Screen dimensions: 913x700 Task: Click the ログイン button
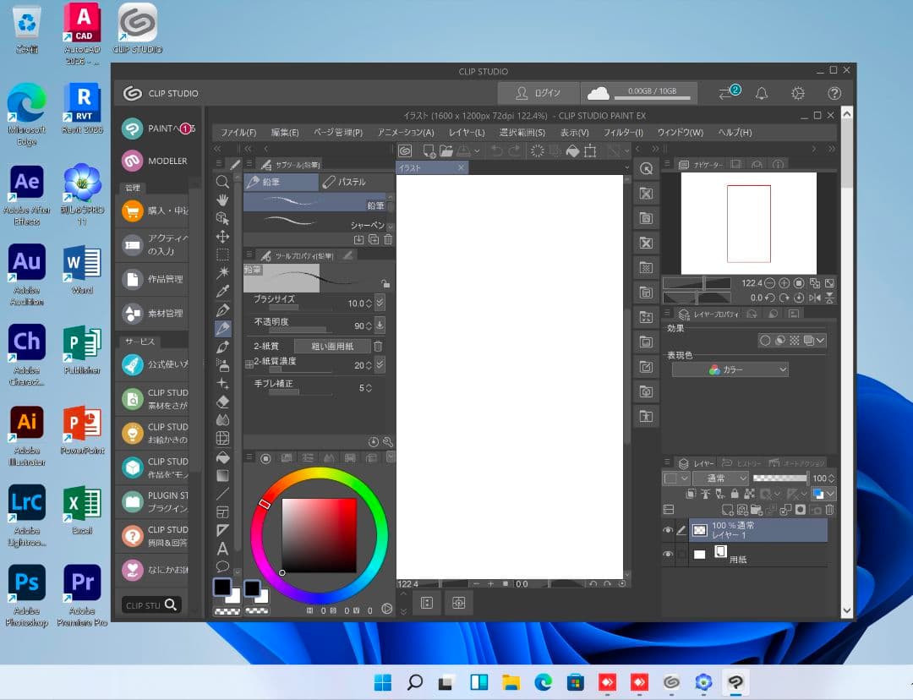coord(539,93)
